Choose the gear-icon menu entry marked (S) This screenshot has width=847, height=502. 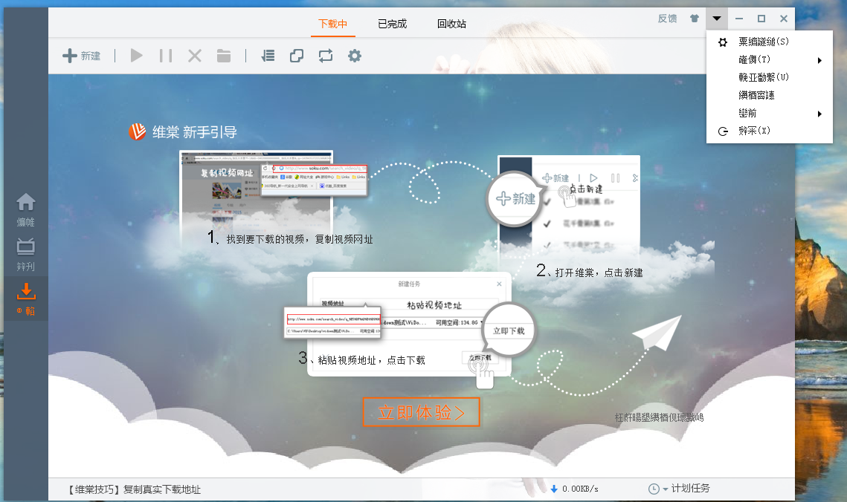(769, 42)
